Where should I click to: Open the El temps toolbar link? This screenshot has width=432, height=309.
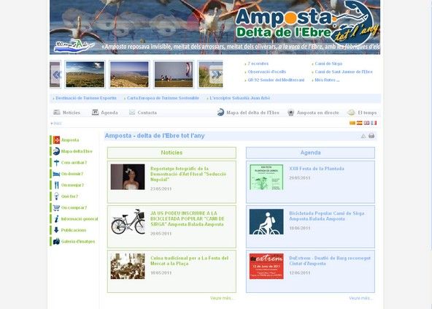(x=367, y=112)
